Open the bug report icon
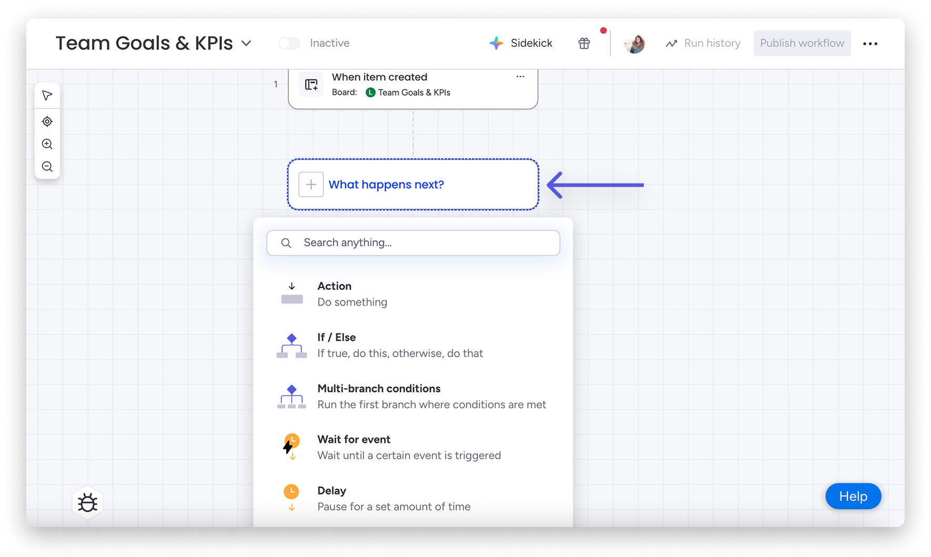Image resolution: width=931 pixels, height=557 pixels. click(87, 503)
